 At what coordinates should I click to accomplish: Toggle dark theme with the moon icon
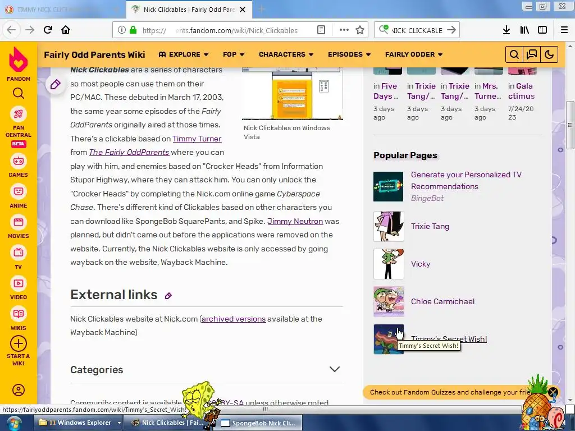point(549,54)
